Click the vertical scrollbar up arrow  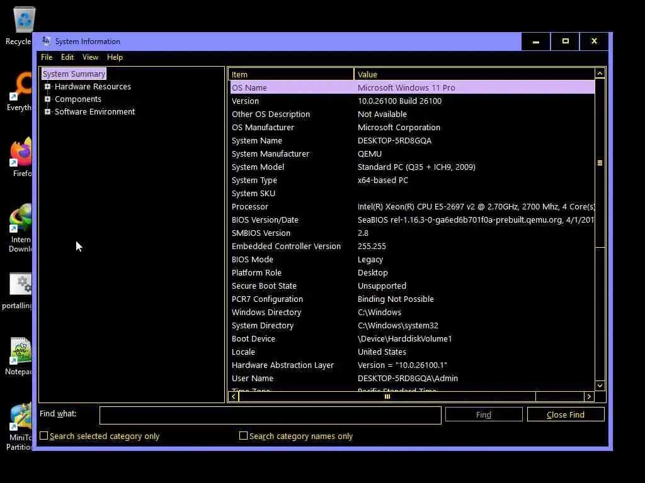pos(600,74)
